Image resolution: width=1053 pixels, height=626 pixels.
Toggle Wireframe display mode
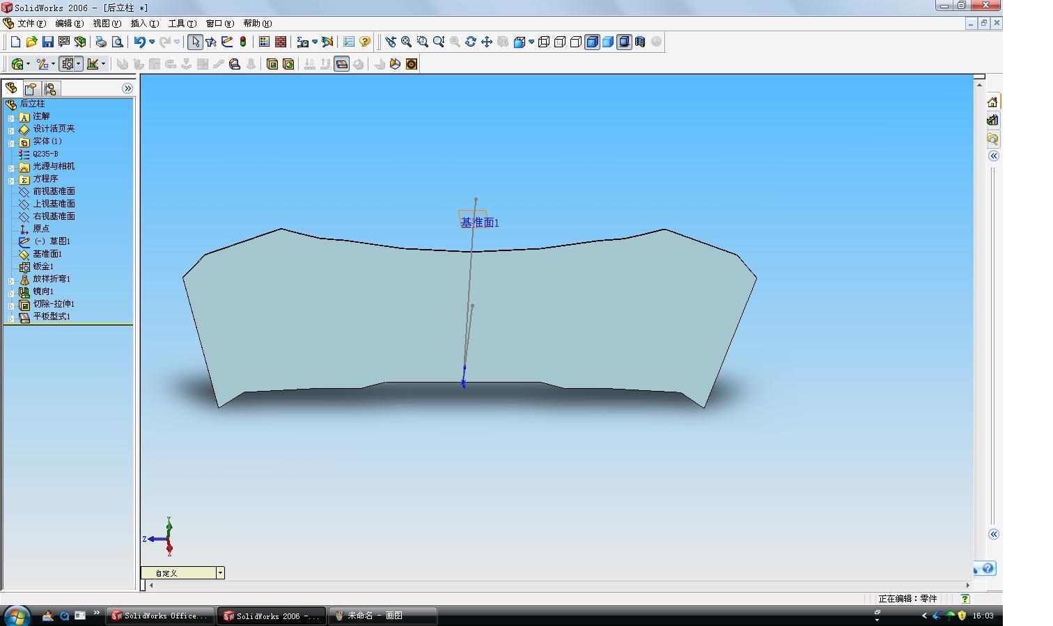click(544, 42)
